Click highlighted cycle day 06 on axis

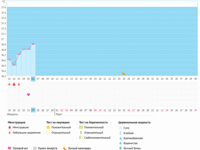point(33,79)
